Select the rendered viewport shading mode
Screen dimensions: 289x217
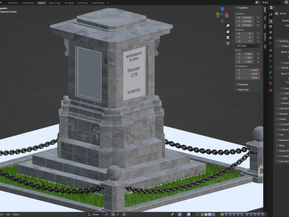(214, 215)
